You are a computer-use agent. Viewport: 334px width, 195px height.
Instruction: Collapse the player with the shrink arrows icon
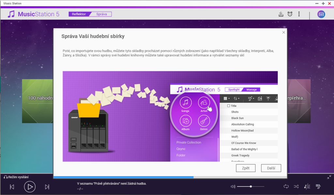point(329,177)
